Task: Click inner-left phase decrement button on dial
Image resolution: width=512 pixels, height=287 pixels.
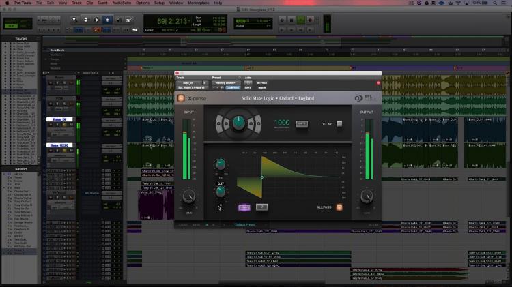Action: click(226, 123)
